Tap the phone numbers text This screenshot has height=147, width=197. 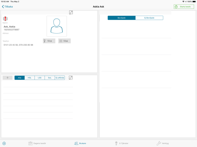[18, 45]
